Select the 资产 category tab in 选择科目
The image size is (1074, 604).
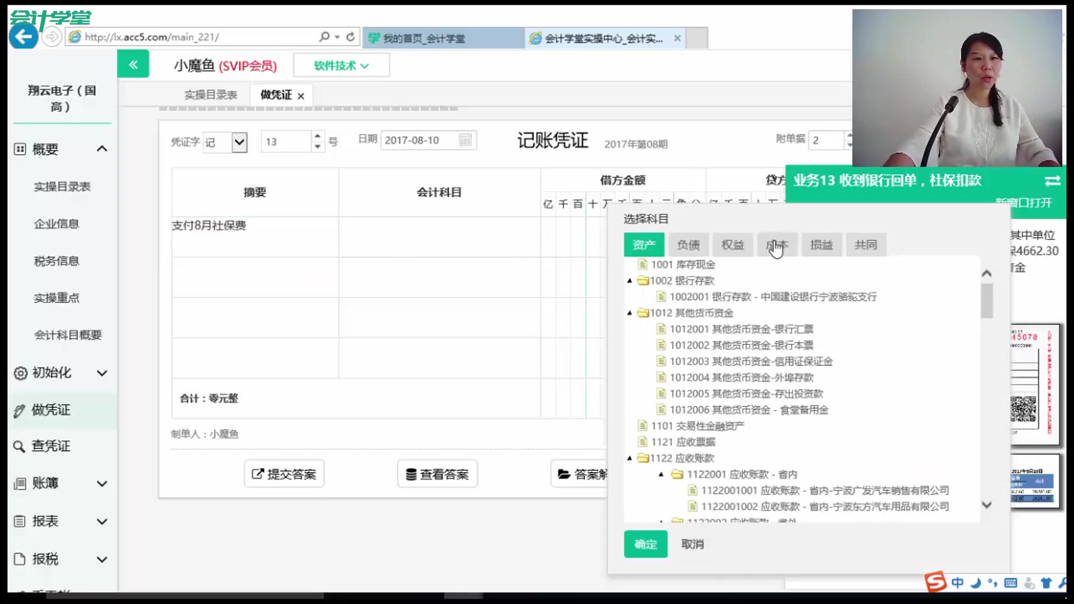644,244
